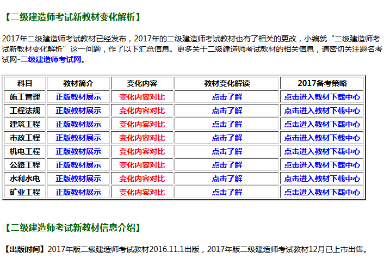This screenshot has height=258, width=390.
Task: Open 正版教材展示 for 工程法规
Action: [78, 110]
